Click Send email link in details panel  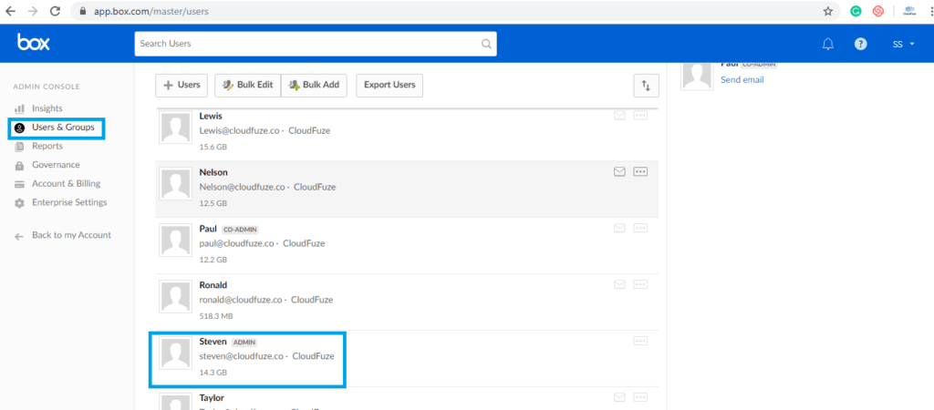pyautogui.click(x=742, y=80)
